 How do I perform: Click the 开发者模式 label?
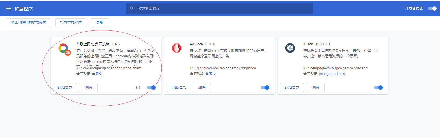tap(414, 9)
